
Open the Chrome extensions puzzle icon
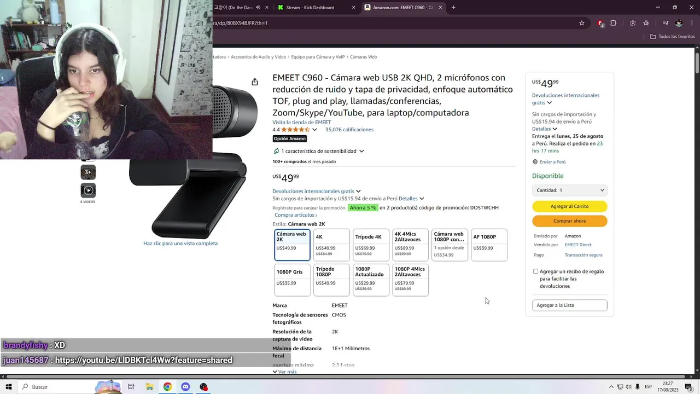click(613, 23)
